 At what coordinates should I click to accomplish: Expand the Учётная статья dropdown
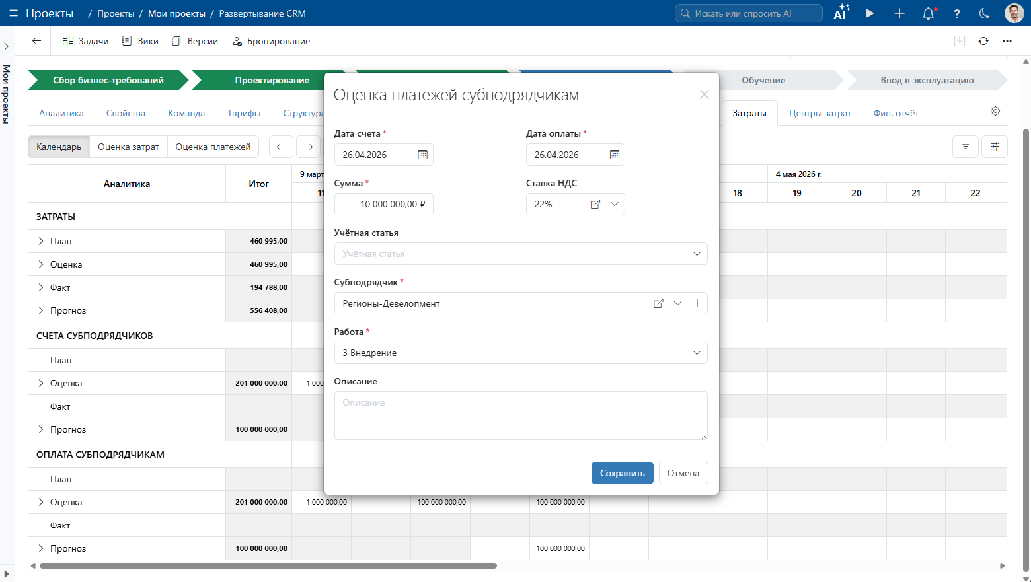[696, 254]
